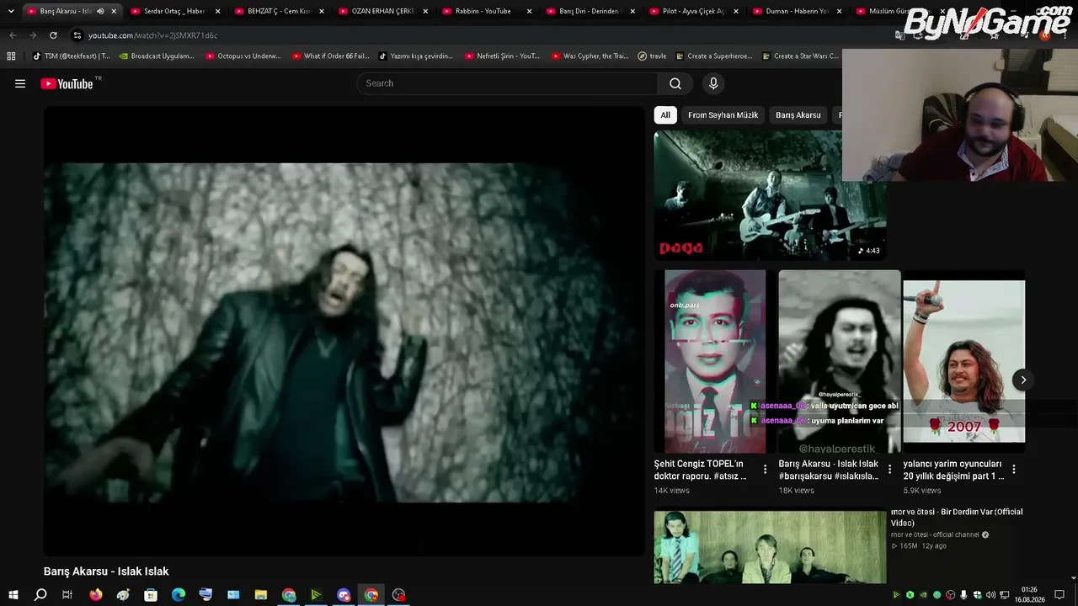
Task: Click the Chrome address bar URL
Action: pyautogui.click(x=152, y=35)
